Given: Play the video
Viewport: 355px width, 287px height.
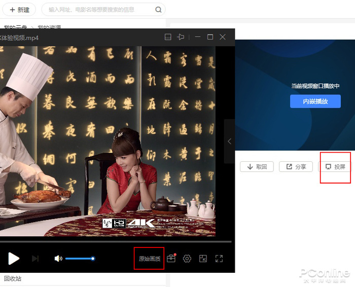Looking at the screenshot, I should pos(14,259).
